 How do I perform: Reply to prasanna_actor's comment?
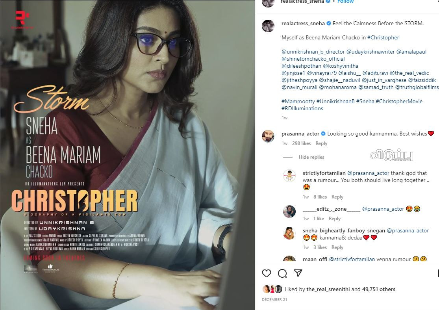point(321,143)
